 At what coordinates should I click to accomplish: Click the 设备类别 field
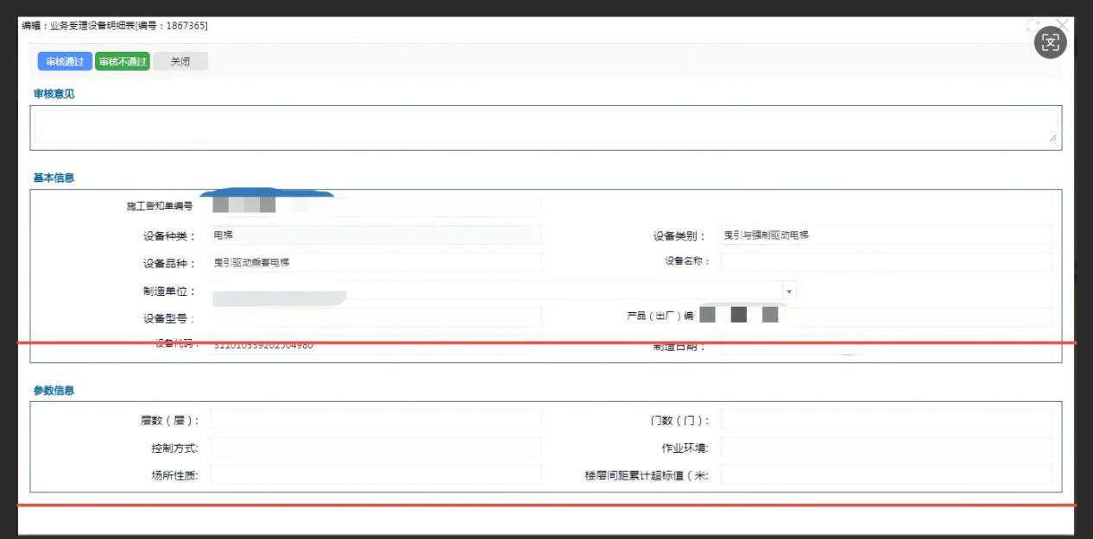[x=886, y=235]
